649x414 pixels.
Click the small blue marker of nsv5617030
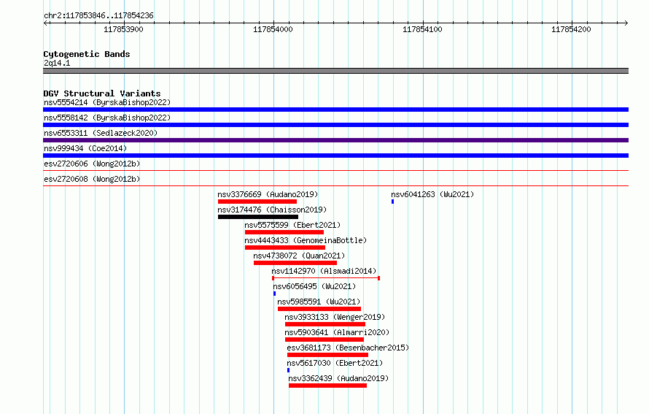click(289, 370)
